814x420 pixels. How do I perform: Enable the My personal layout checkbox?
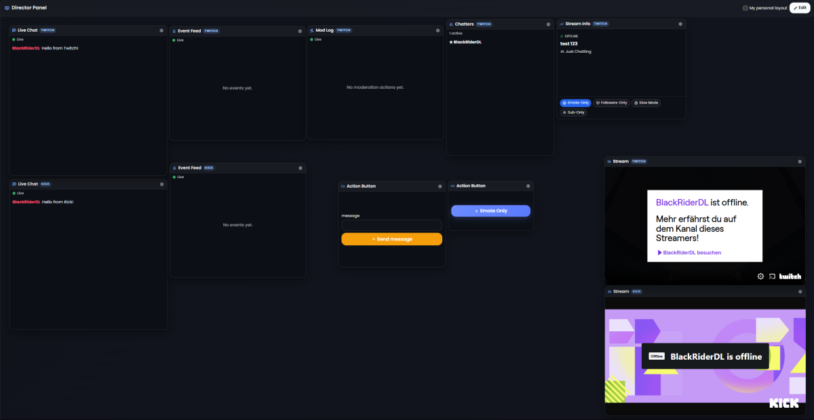click(x=745, y=8)
